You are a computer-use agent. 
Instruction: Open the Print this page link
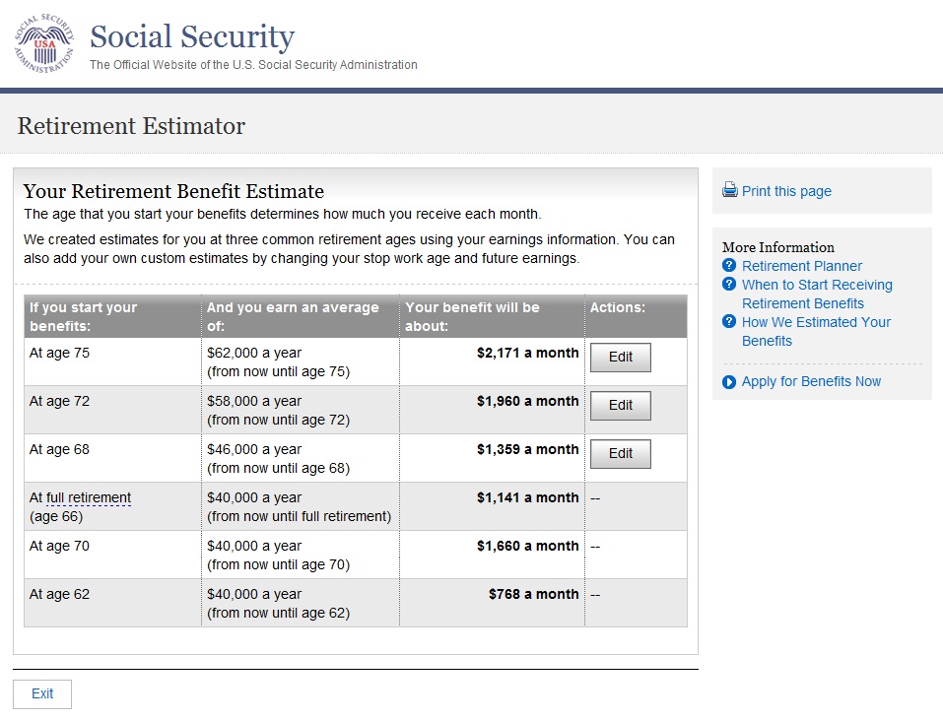pyautogui.click(x=786, y=191)
